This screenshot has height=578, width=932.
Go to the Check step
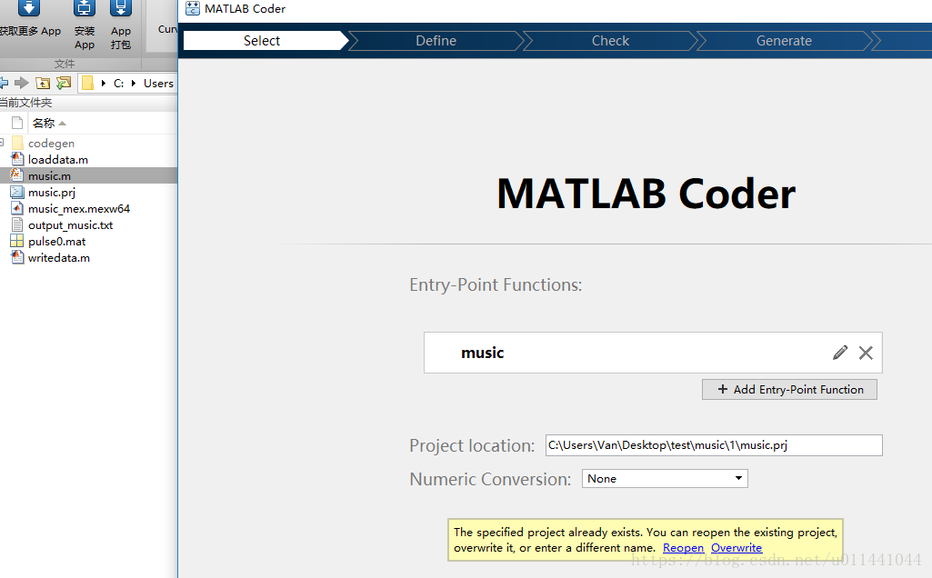tap(610, 40)
